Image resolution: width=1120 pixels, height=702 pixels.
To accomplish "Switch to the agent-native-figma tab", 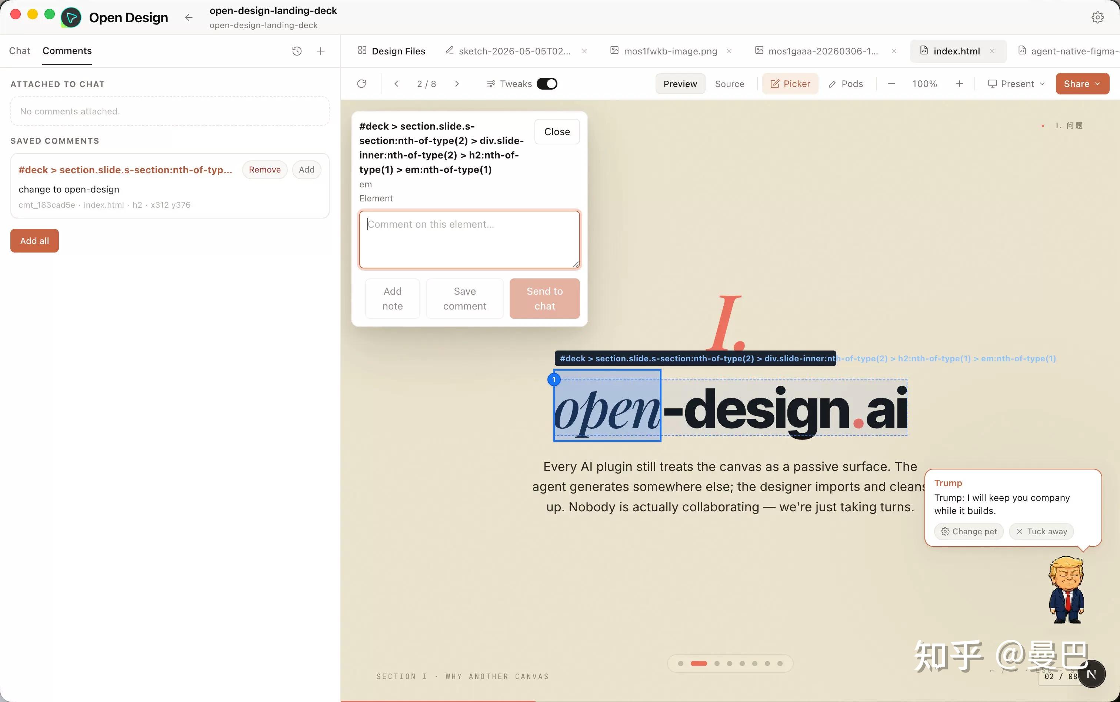I will coord(1068,51).
